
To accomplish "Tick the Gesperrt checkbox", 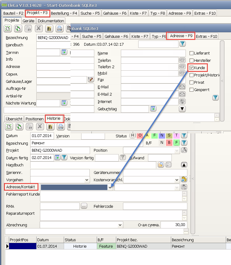I will 192,90.
